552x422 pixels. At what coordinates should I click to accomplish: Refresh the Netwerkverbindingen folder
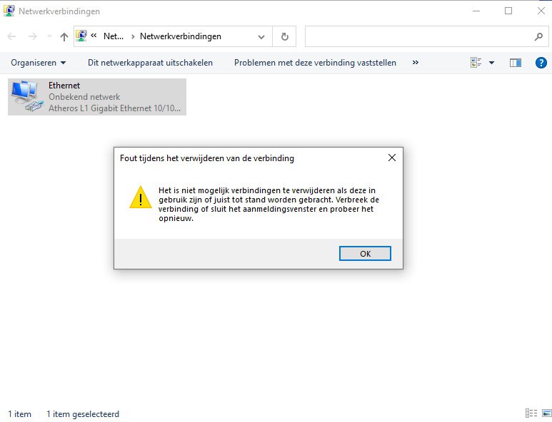pyautogui.click(x=284, y=36)
